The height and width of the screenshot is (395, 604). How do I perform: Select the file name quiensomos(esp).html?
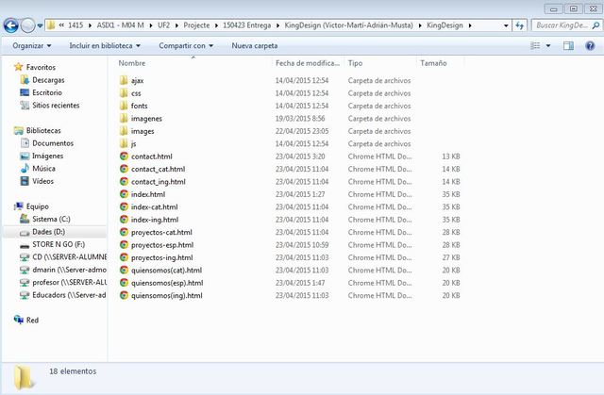[x=167, y=283]
